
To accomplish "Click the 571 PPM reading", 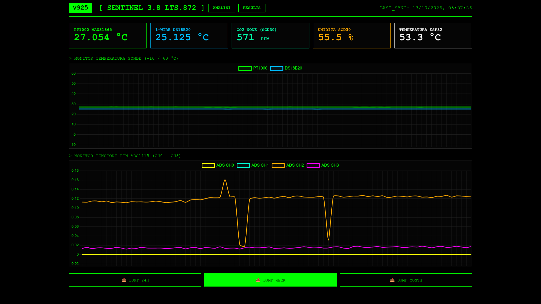I will pos(253,37).
